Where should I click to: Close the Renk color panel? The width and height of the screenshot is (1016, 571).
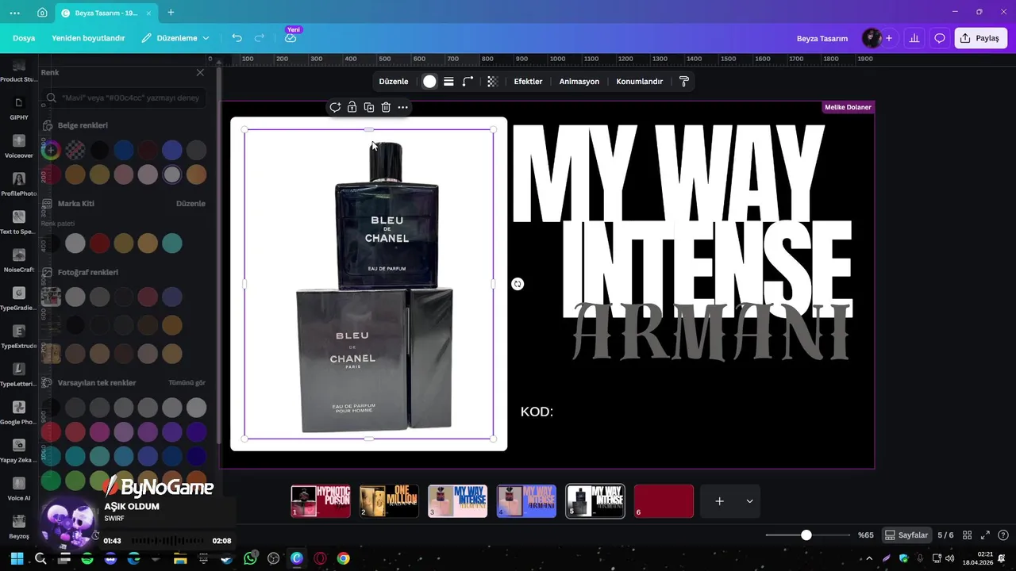tap(200, 72)
